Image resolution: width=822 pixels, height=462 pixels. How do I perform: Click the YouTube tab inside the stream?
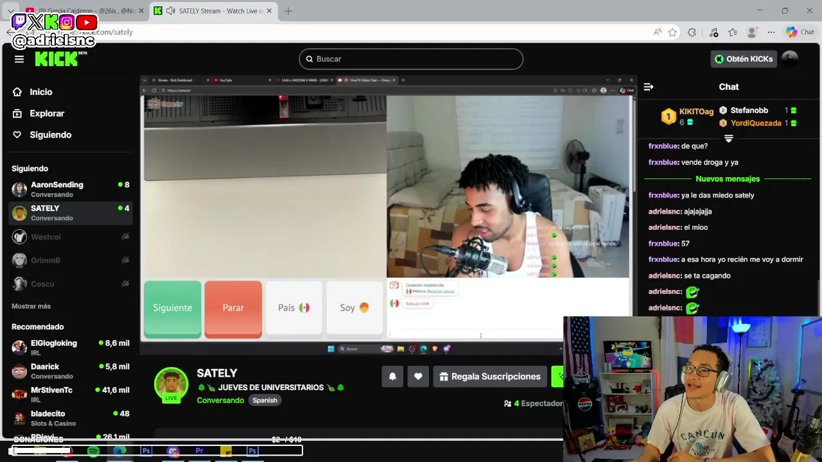243,80
